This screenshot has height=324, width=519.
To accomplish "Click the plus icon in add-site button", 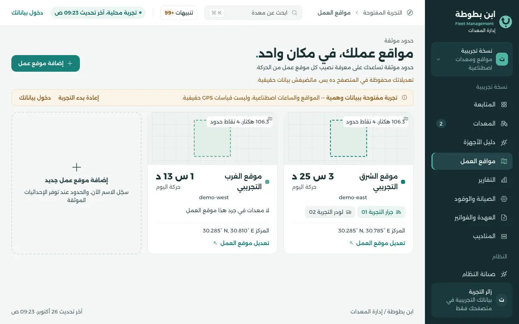I will click(x=70, y=64).
